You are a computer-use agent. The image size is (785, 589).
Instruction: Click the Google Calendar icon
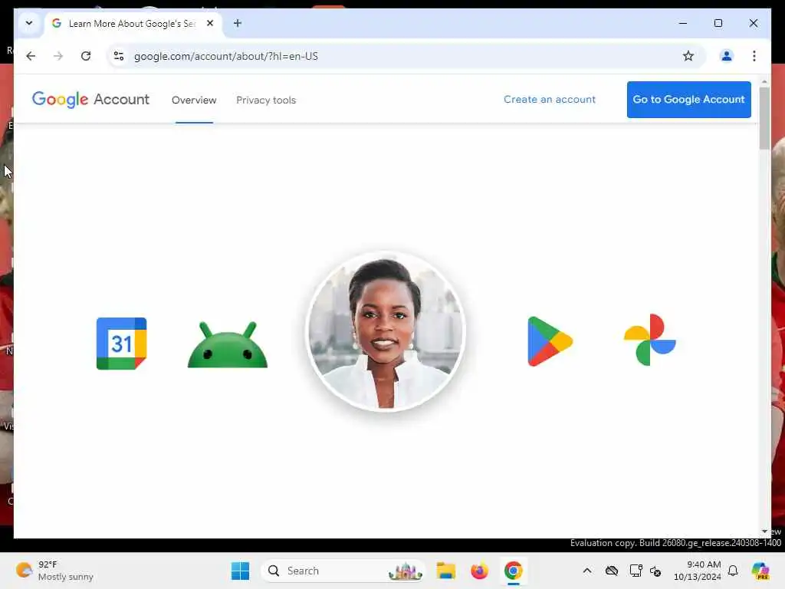pyautogui.click(x=121, y=344)
